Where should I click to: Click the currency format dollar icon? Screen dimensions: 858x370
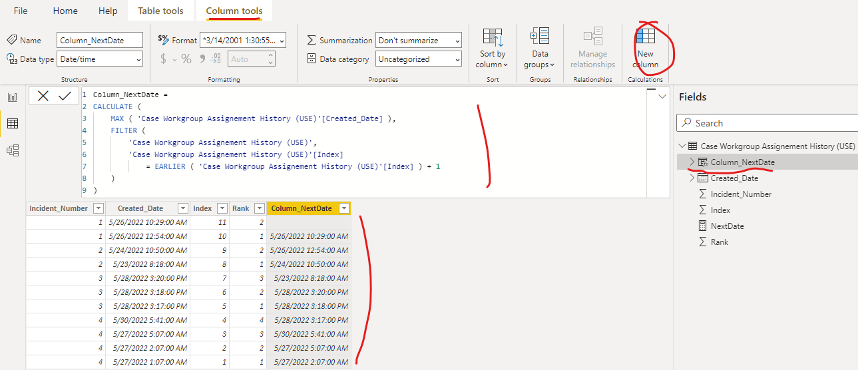click(x=164, y=59)
